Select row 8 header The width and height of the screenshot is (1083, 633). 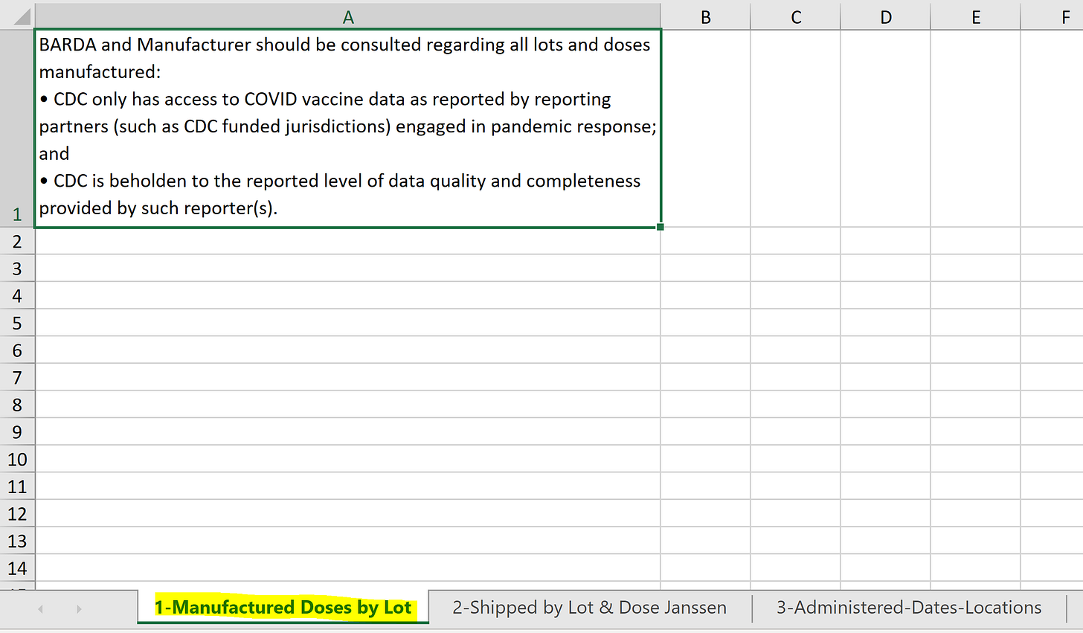(x=17, y=405)
